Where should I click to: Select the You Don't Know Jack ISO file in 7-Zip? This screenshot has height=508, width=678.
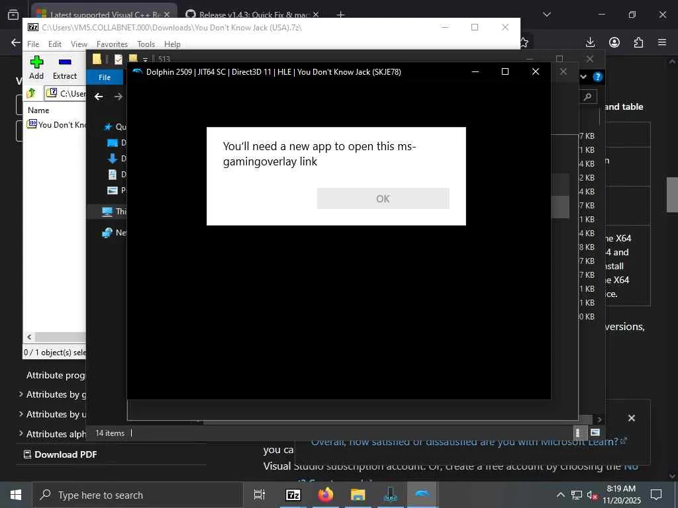pyautogui.click(x=56, y=124)
